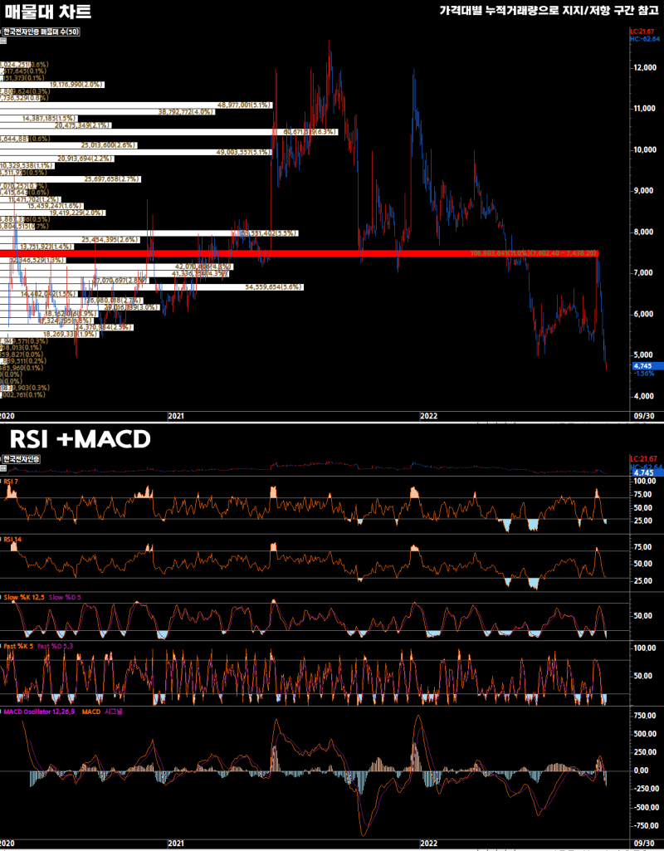Click volume bar labeled 60,671,519(6.3%)

click(x=168, y=132)
